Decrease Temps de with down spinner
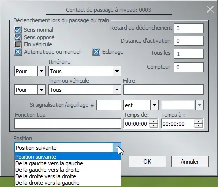 154,126
